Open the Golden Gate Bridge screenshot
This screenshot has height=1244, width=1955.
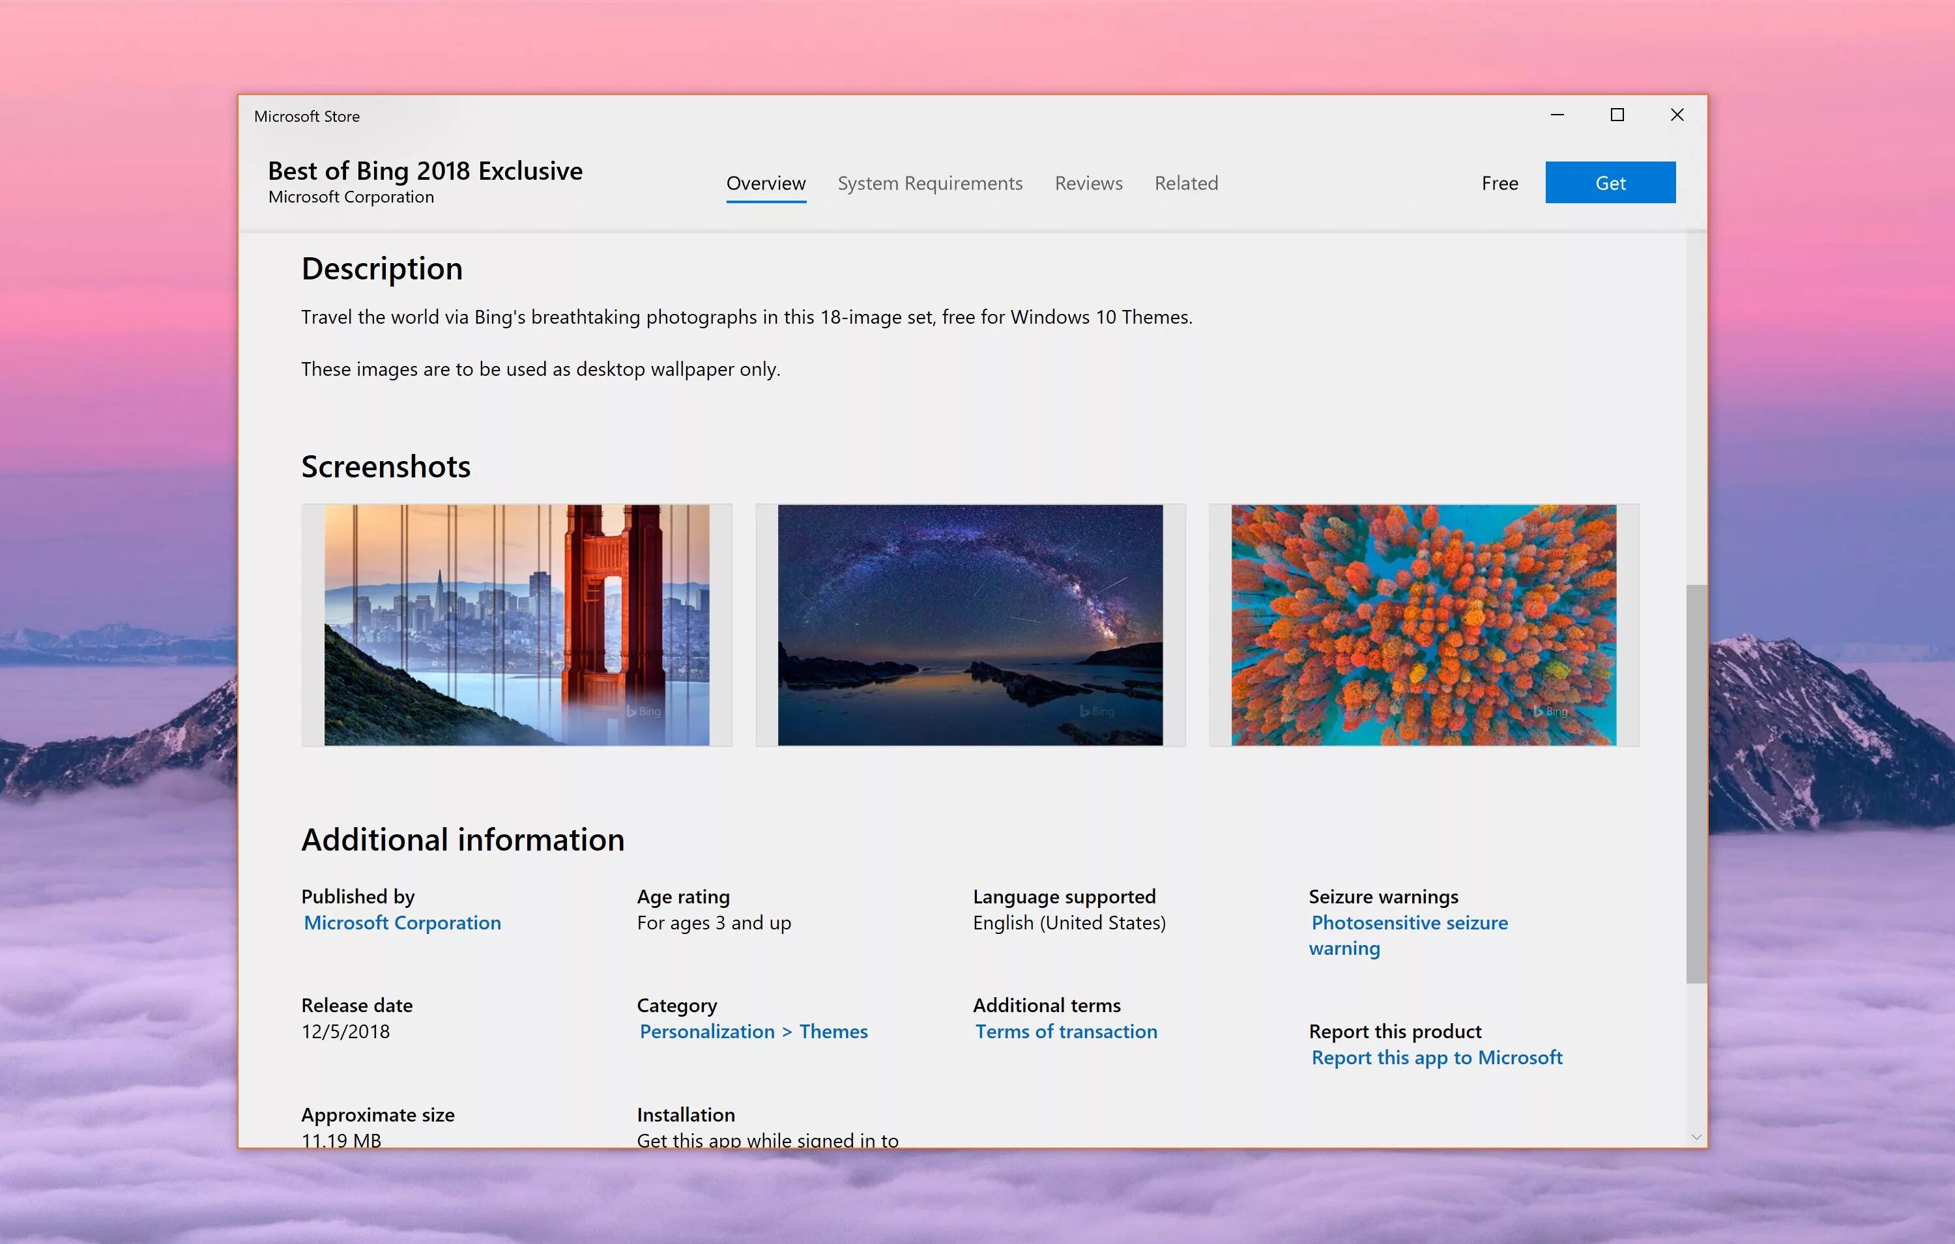point(516,625)
